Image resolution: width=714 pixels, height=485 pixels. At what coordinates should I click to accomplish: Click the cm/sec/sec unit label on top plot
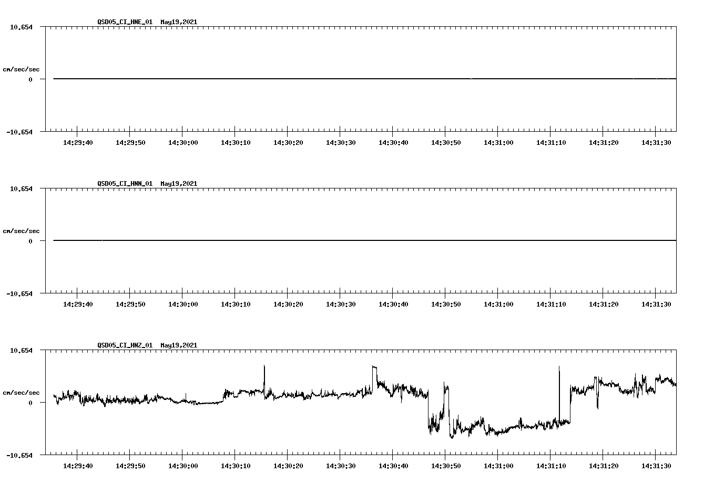[x=21, y=69]
